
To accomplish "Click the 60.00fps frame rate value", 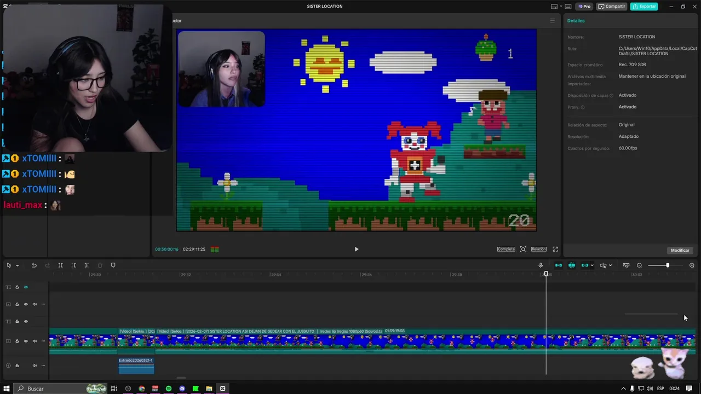I will pyautogui.click(x=628, y=148).
